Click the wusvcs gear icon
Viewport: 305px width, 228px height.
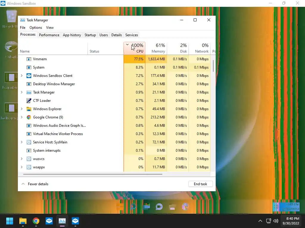click(29, 159)
